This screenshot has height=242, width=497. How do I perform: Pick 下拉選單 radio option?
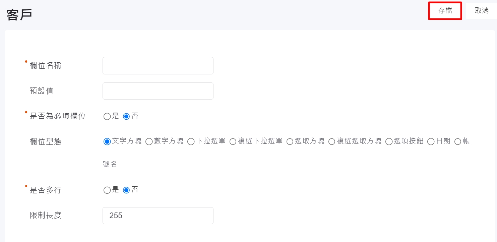[x=191, y=141]
